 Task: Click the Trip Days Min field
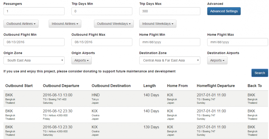(102, 11)
